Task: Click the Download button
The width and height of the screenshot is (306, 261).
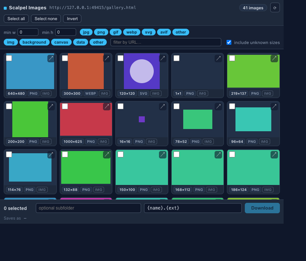Action: coord(262,208)
